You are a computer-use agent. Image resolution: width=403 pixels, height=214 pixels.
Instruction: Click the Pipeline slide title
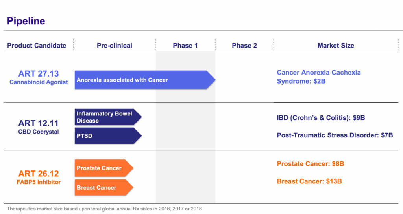pos(26,21)
